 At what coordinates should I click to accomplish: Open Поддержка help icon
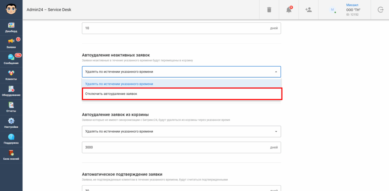point(11,137)
